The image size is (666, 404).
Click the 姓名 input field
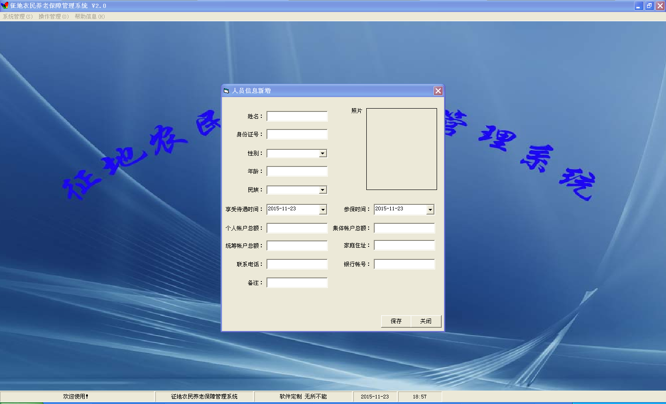click(x=297, y=116)
